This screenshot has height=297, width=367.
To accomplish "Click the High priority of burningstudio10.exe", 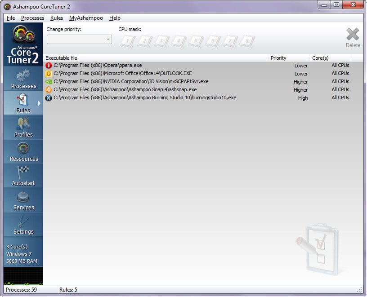I will pos(303,98).
